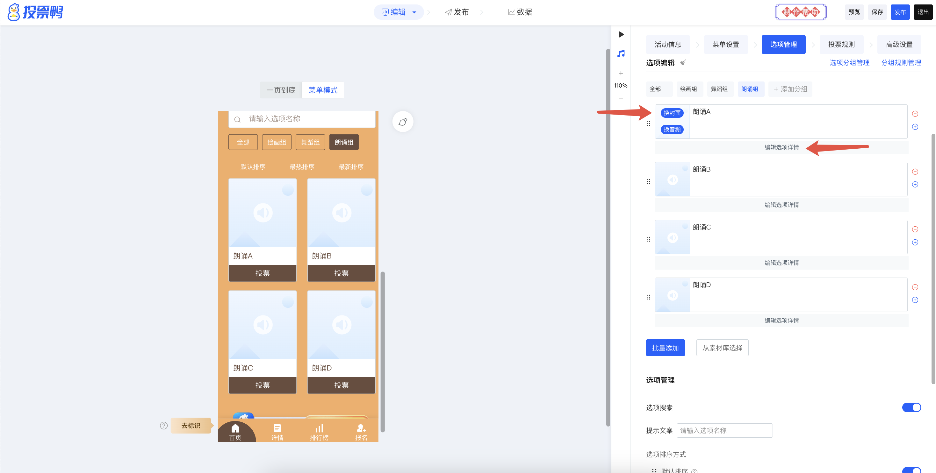936x473 pixels.
Task: Grab the drag handle for 朗诵A
Action: pos(648,124)
